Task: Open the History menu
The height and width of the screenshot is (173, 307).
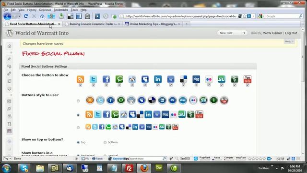Action: pos(32,10)
